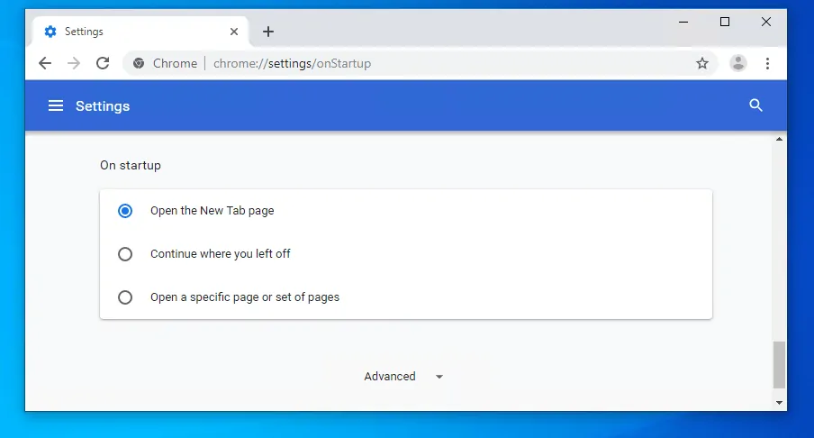Click the Advanced dropdown arrow
The image size is (814, 438).
(x=439, y=377)
